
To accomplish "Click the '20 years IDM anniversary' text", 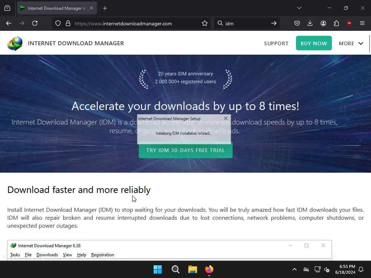I will [x=185, y=73].
